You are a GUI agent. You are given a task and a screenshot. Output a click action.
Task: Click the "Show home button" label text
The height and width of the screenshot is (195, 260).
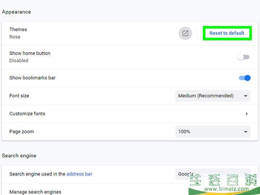coord(30,53)
